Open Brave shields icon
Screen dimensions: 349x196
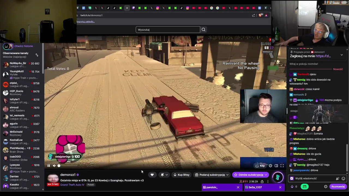click(260, 15)
